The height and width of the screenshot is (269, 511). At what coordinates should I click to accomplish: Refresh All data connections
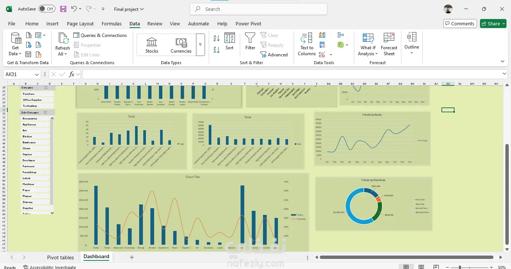point(62,44)
